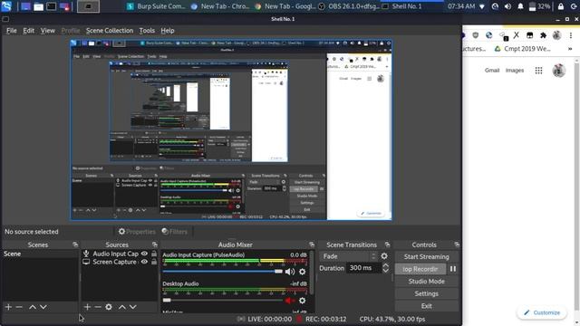The width and height of the screenshot is (580, 326).
Task: Remove the selected scene with the minus icon
Action: pyautogui.click(x=19, y=307)
